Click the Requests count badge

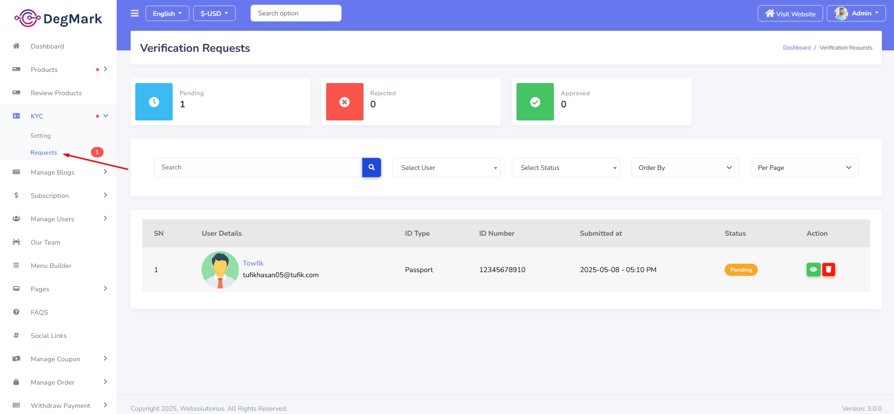(x=97, y=152)
